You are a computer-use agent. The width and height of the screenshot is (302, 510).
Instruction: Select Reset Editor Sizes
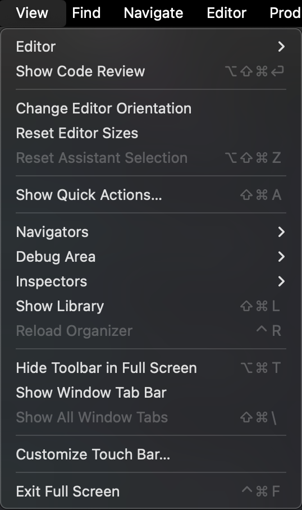(x=151, y=133)
